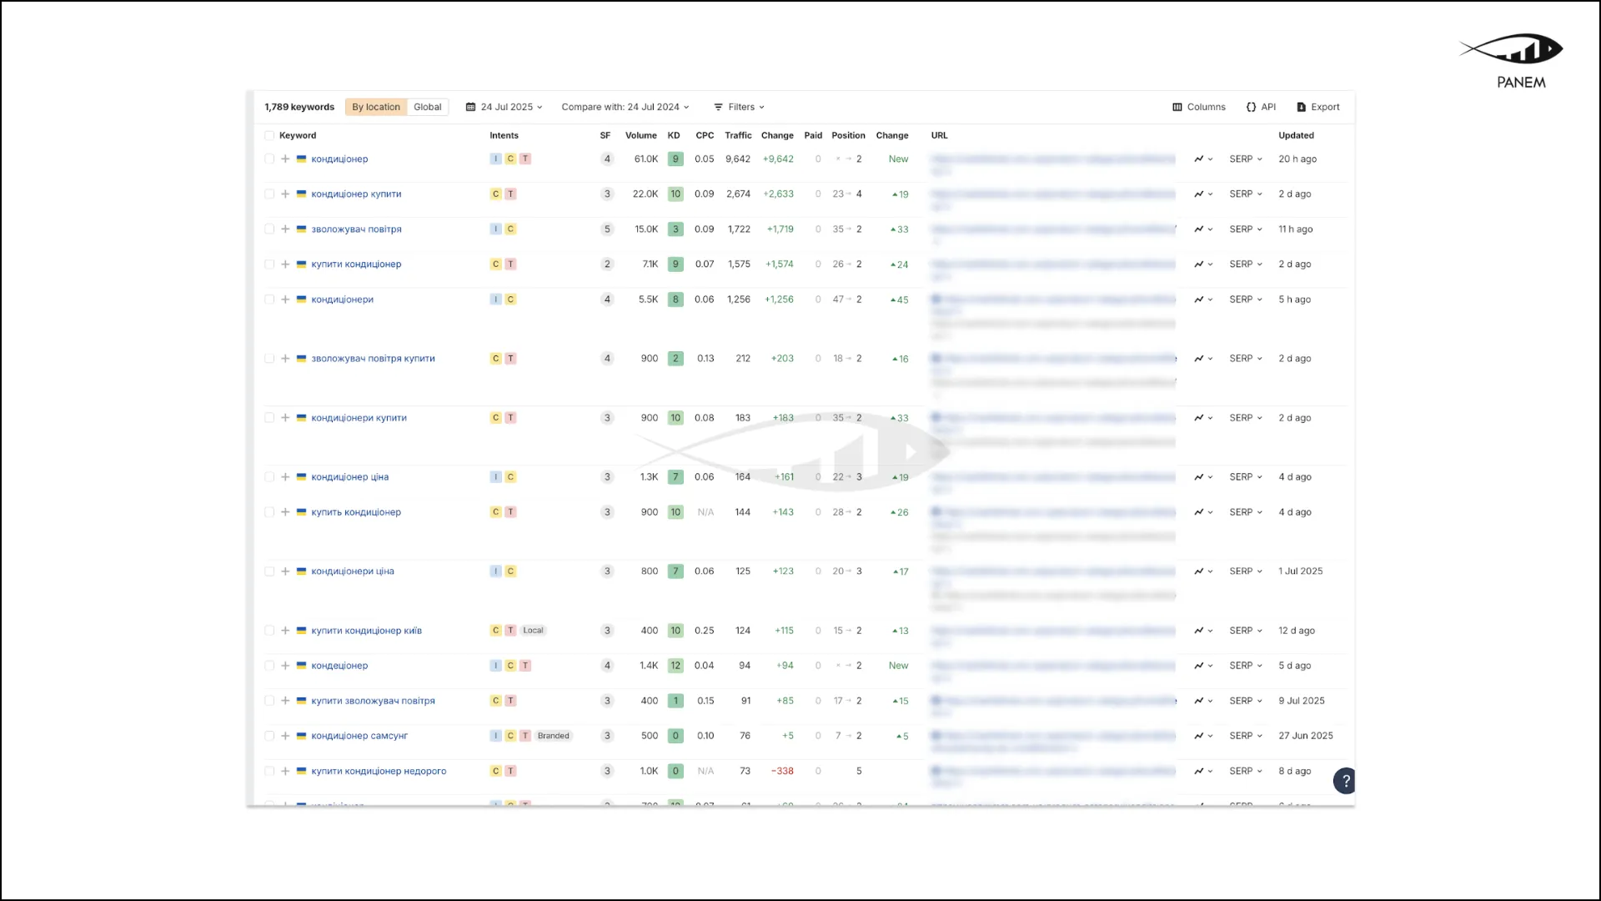
Task: Switch to the Global tab
Action: (x=427, y=107)
